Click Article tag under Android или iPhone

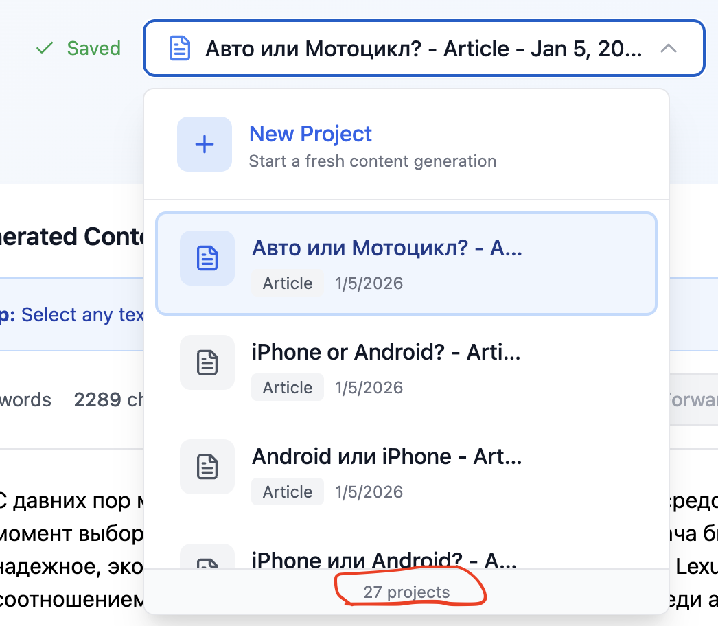click(x=287, y=492)
